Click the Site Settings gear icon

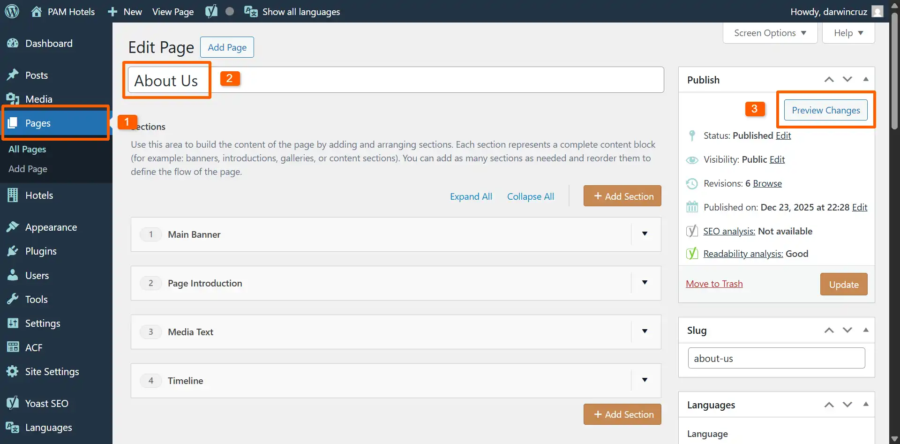click(x=13, y=371)
